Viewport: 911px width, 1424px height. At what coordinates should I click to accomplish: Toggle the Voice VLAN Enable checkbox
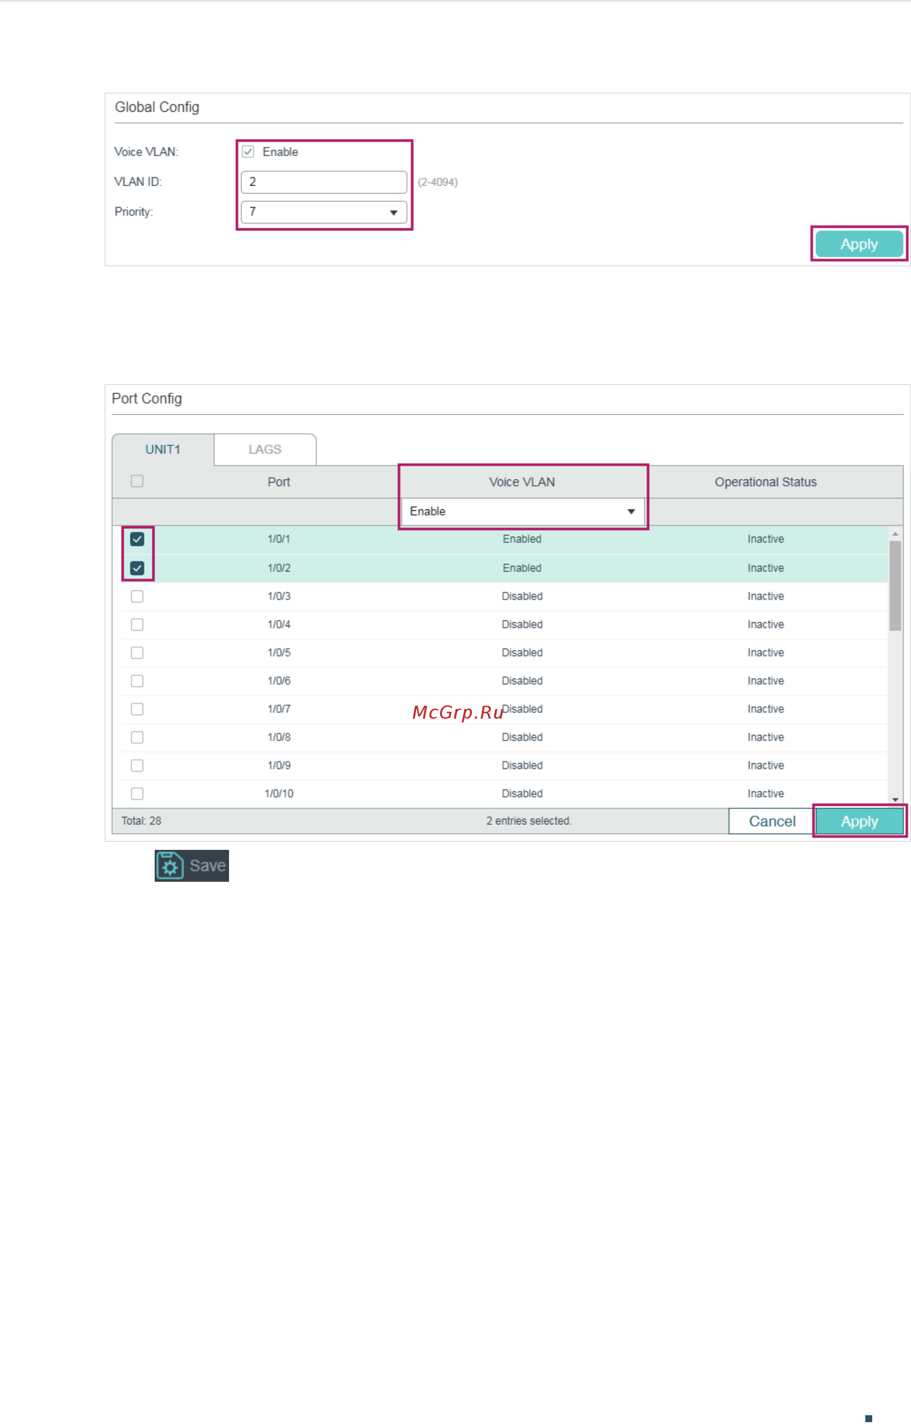click(248, 152)
